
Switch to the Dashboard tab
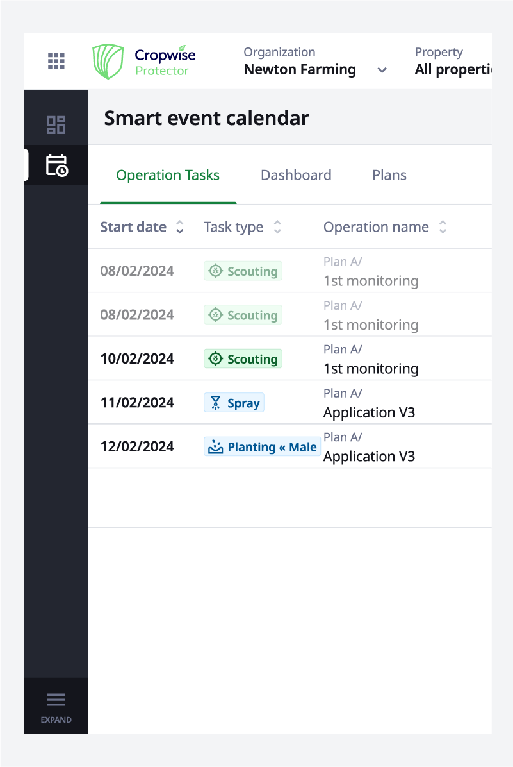click(296, 175)
